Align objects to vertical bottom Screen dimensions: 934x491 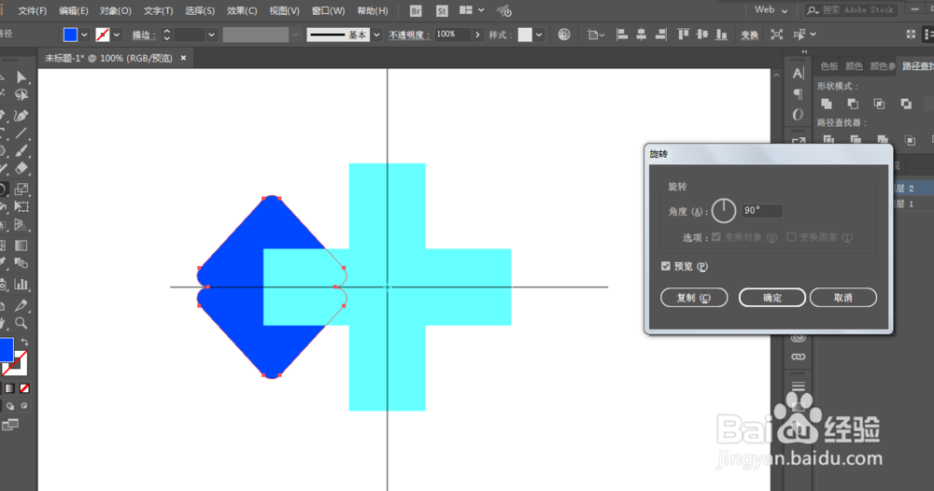point(721,35)
